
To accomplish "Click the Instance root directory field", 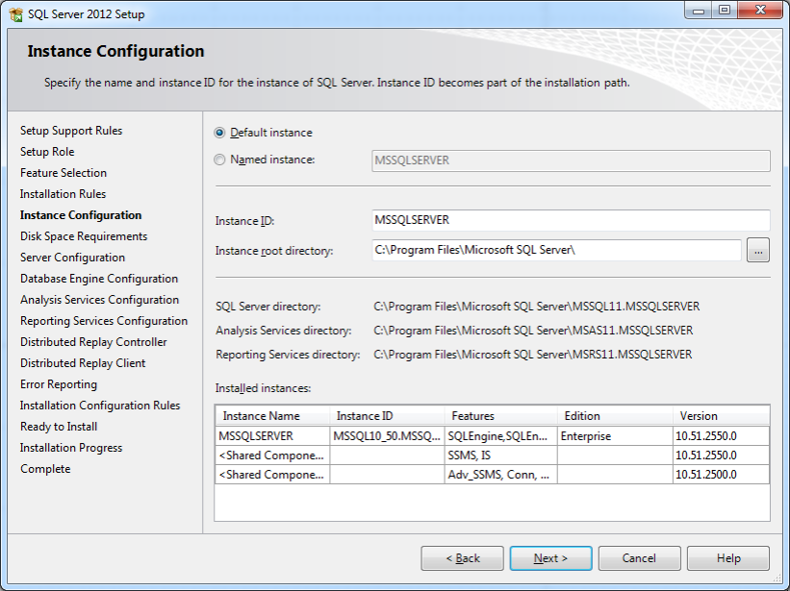I will (556, 250).
